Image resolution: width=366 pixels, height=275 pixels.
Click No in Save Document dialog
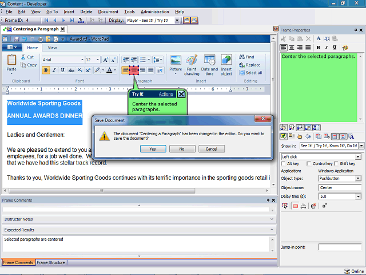[x=182, y=149]
